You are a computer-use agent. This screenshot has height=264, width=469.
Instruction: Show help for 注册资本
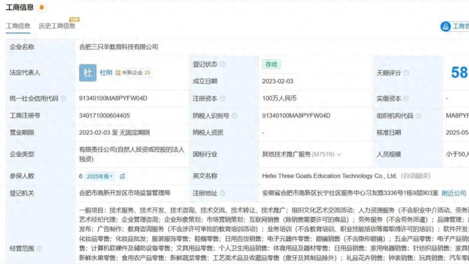point(223,99)
